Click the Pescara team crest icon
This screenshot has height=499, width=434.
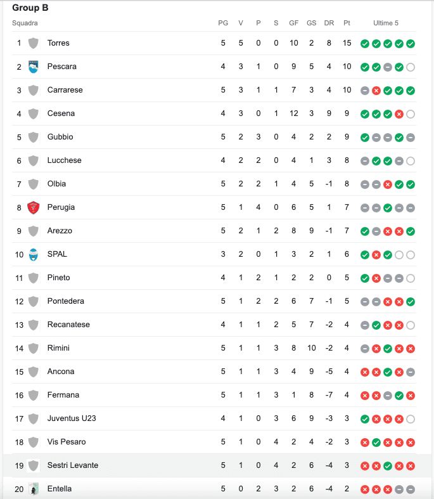[34, 67]
